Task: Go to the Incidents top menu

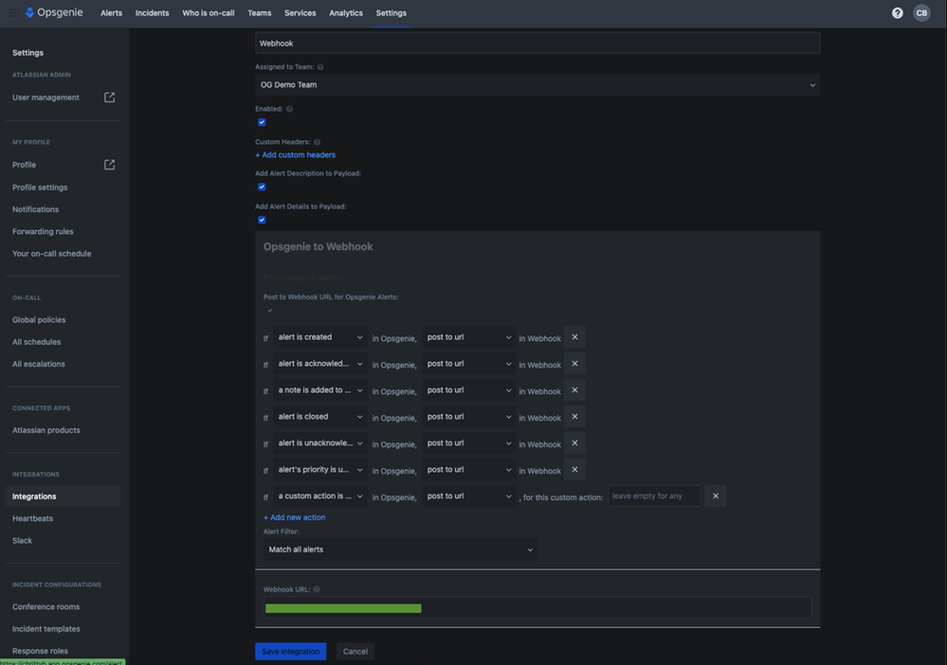Action: [153, 13]
